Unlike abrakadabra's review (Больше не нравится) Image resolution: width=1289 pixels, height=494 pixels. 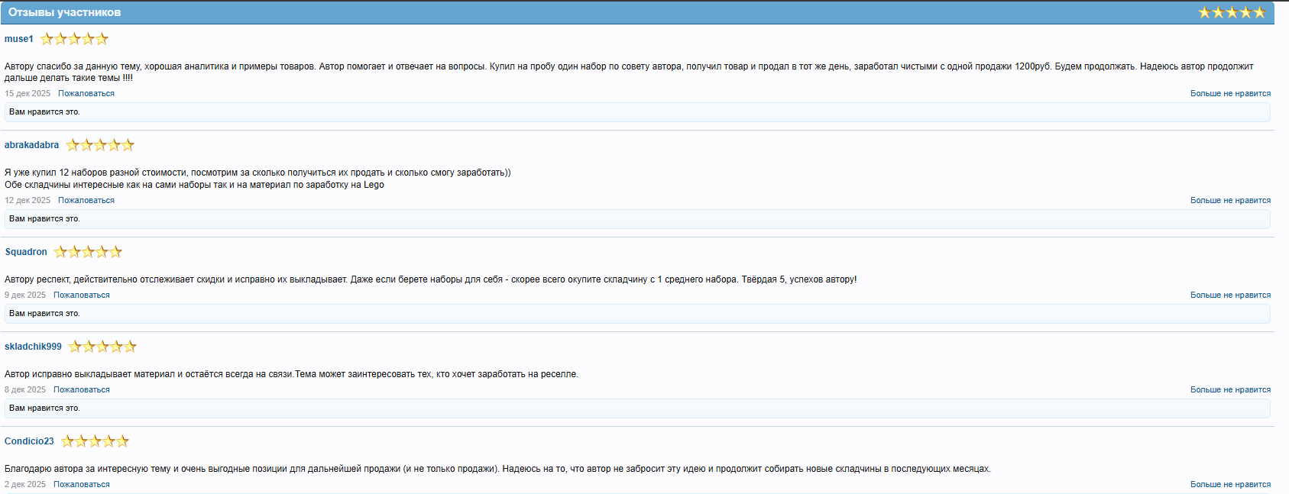(1230, 200)
